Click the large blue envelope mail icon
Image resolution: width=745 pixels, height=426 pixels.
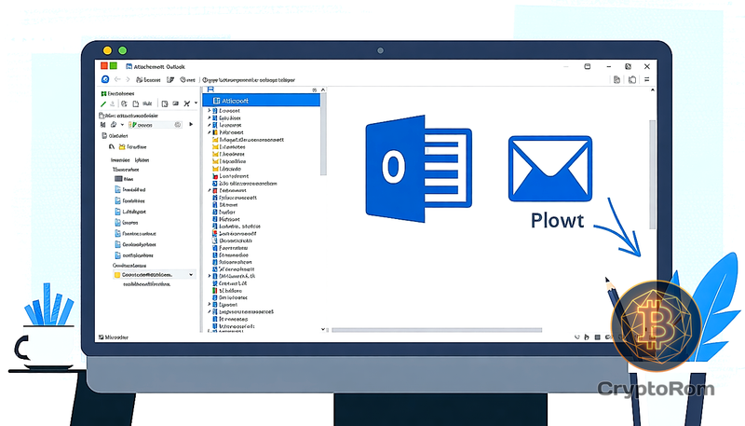coord(550,169)
